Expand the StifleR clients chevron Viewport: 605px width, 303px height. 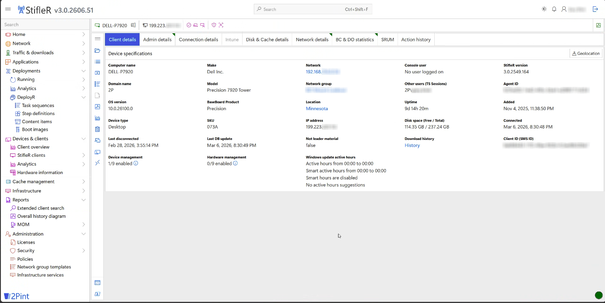[x=83, y=156]
